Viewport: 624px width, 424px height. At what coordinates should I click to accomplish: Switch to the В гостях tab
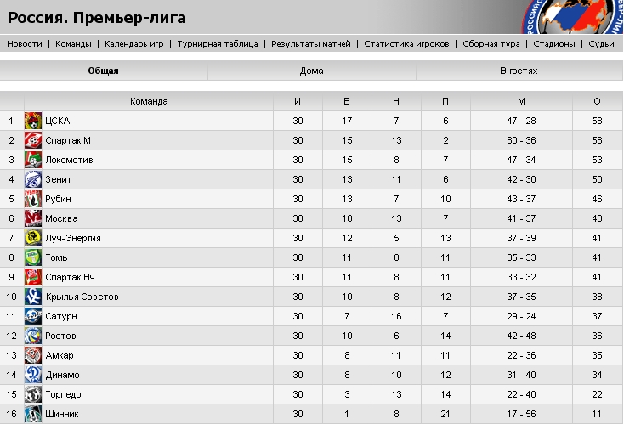[x=519, y=71]
